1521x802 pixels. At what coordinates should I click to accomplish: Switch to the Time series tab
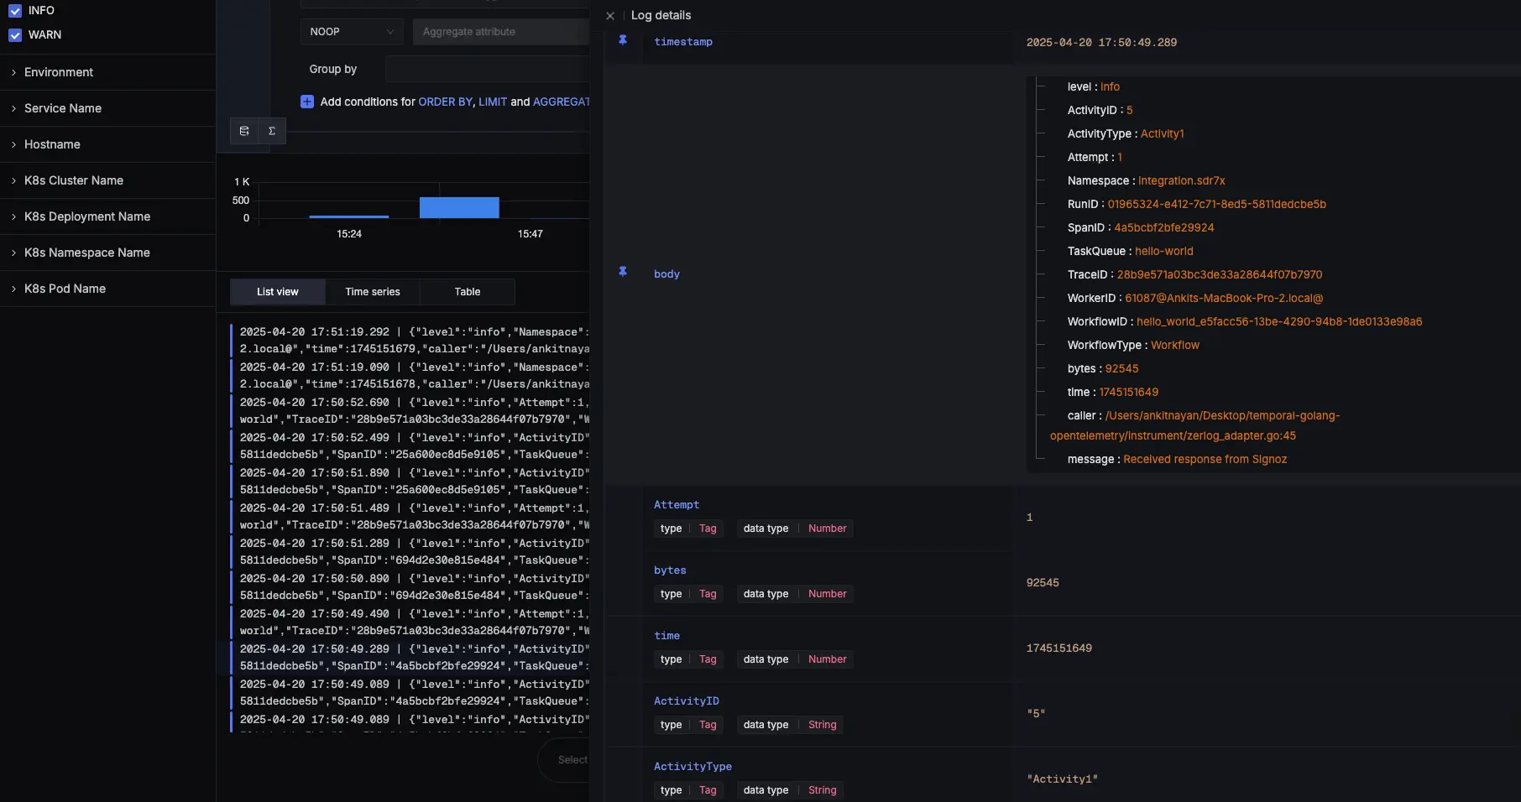pyautogui.click(x=373, y=292)
